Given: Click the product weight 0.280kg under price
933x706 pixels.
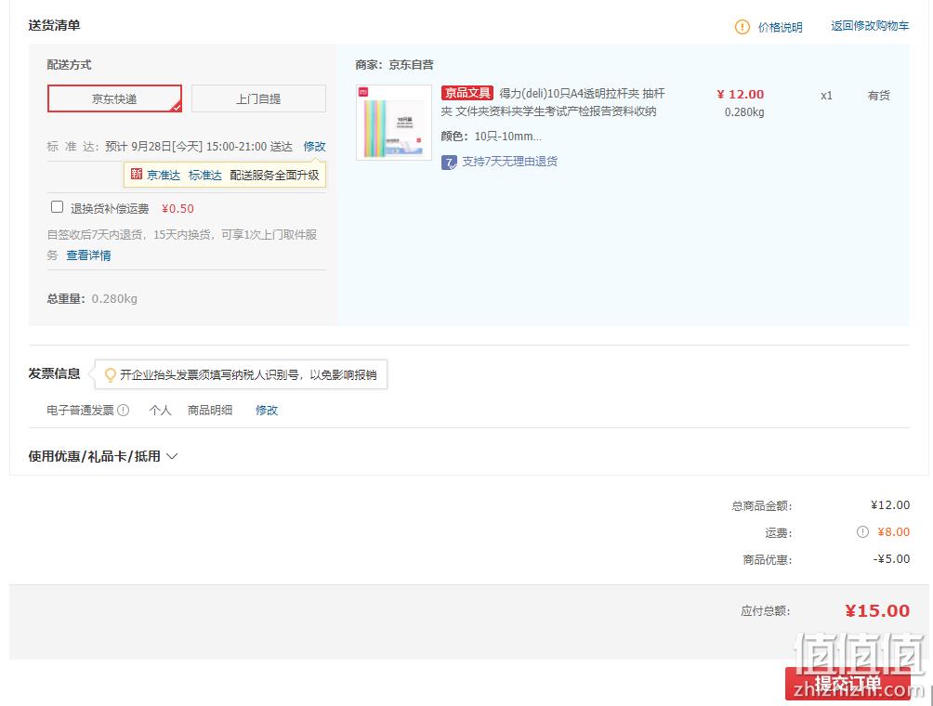Looking at the screenshot, I should (744, 111).
